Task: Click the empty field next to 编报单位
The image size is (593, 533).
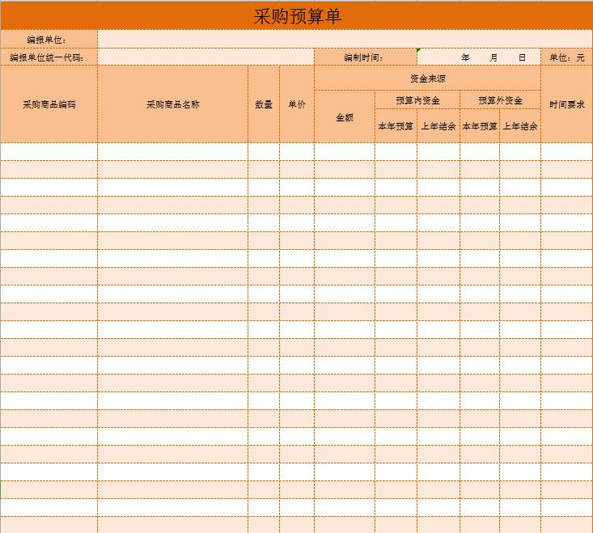Action: (x=345, y=40)
